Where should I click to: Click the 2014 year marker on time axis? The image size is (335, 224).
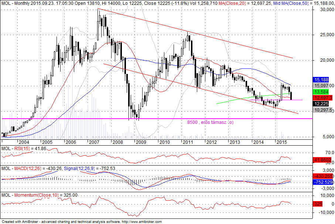click(x=258, y=142)
